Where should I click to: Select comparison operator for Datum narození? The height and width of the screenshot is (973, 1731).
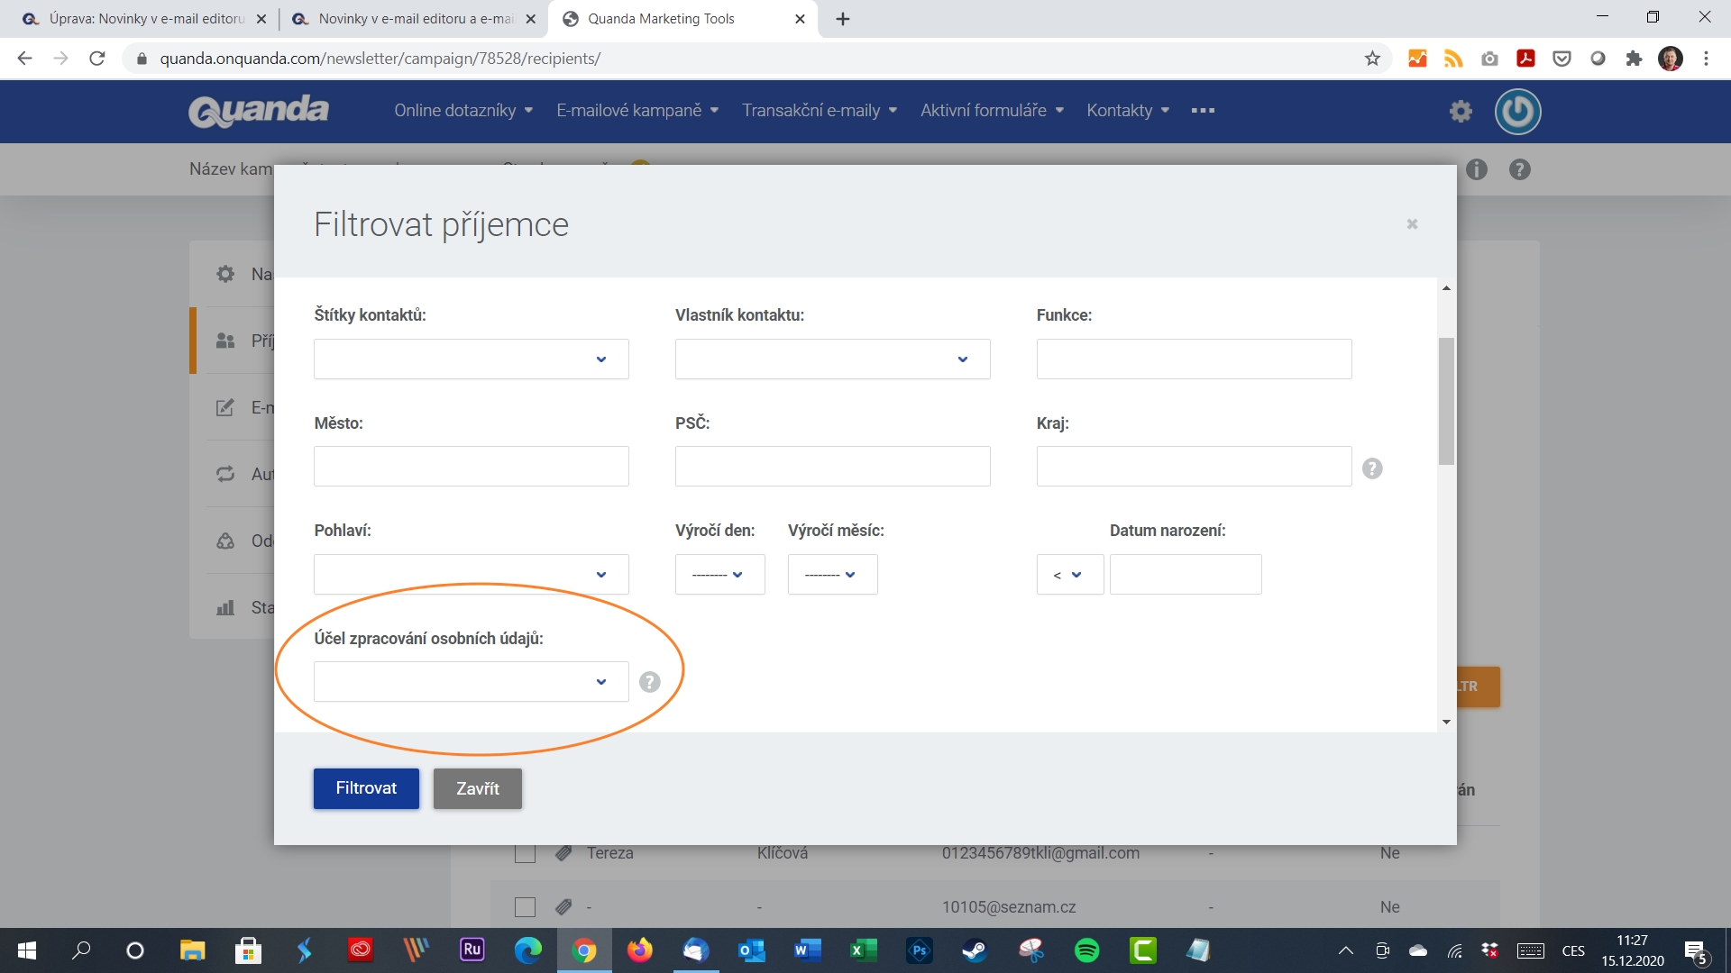(x=1068, y=574)
